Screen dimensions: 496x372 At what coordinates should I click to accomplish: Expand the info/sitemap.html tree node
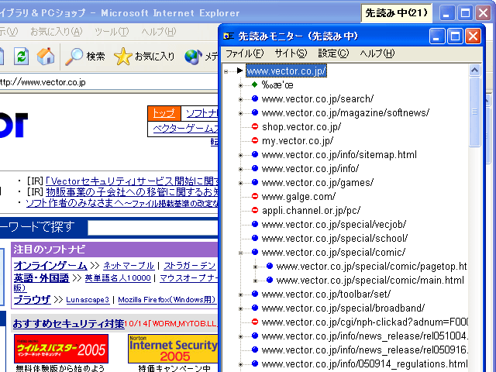(x=240, y=155)
